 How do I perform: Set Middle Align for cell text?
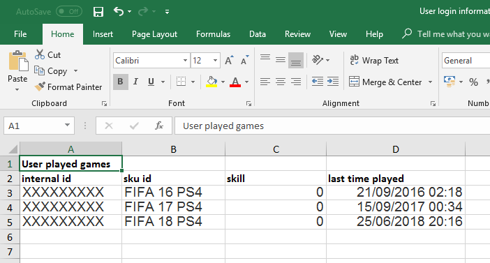(281, 59)
